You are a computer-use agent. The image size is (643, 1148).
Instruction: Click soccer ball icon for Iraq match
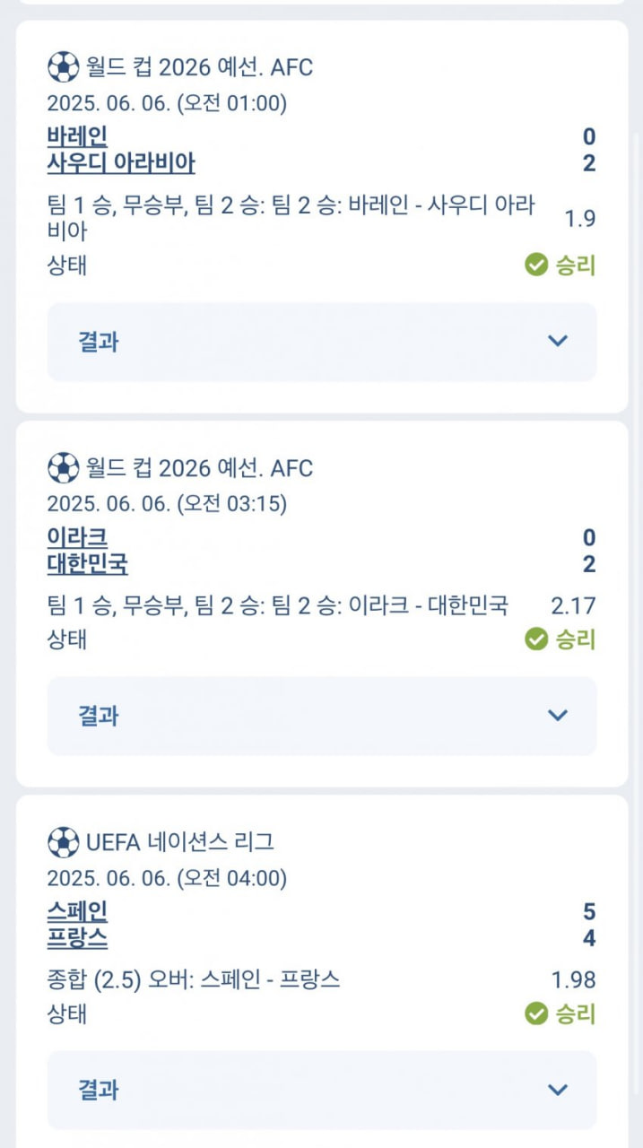[63, 467]
